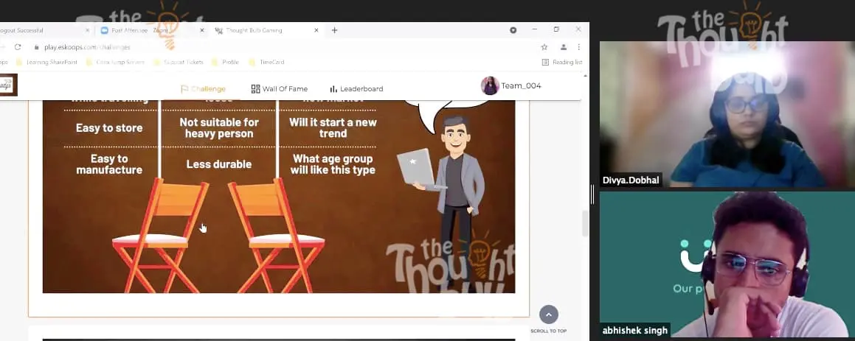Click 'Not suitable for heavy person' text
Image resolution: width=855 pixels, height=341 pixels.
[219, 128]
